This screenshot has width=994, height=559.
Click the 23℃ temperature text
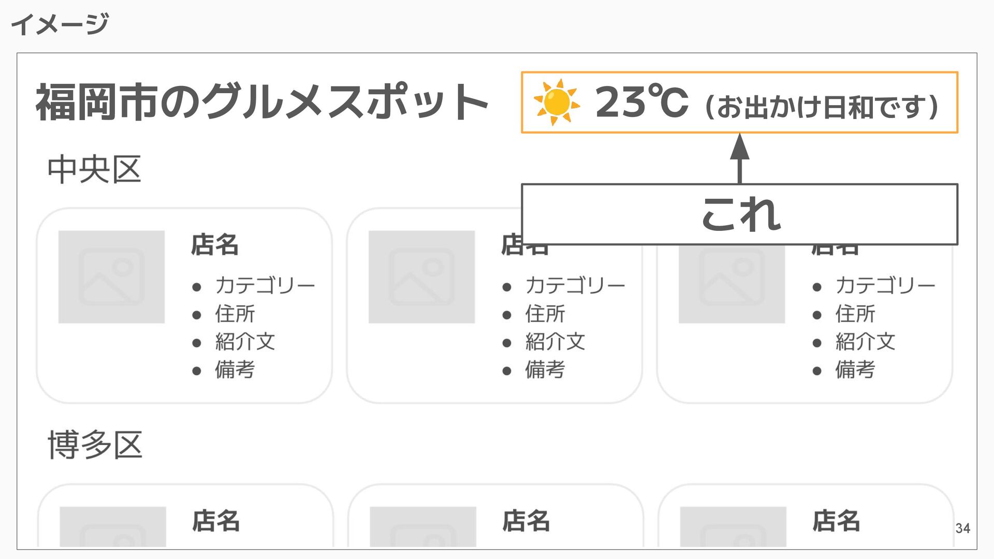click(x=642, y=102)
